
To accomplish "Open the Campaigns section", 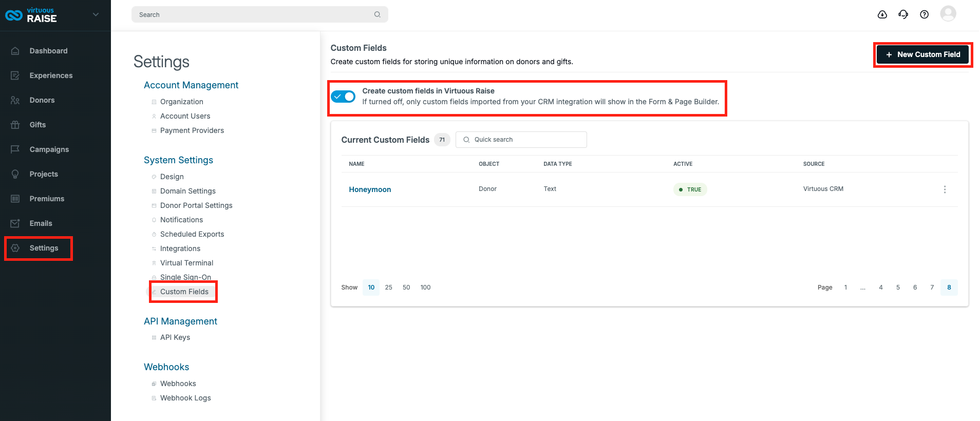I will click(x=49, y=149).
